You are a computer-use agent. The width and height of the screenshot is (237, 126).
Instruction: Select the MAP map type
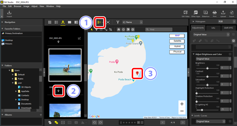point(177,36)
